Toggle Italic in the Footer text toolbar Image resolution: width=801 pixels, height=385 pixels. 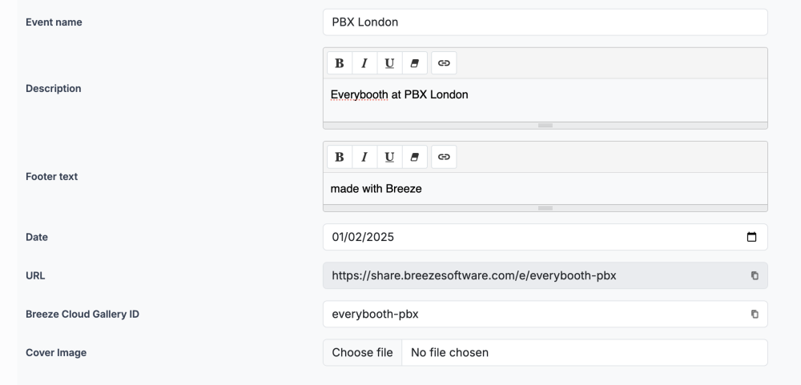364,157
